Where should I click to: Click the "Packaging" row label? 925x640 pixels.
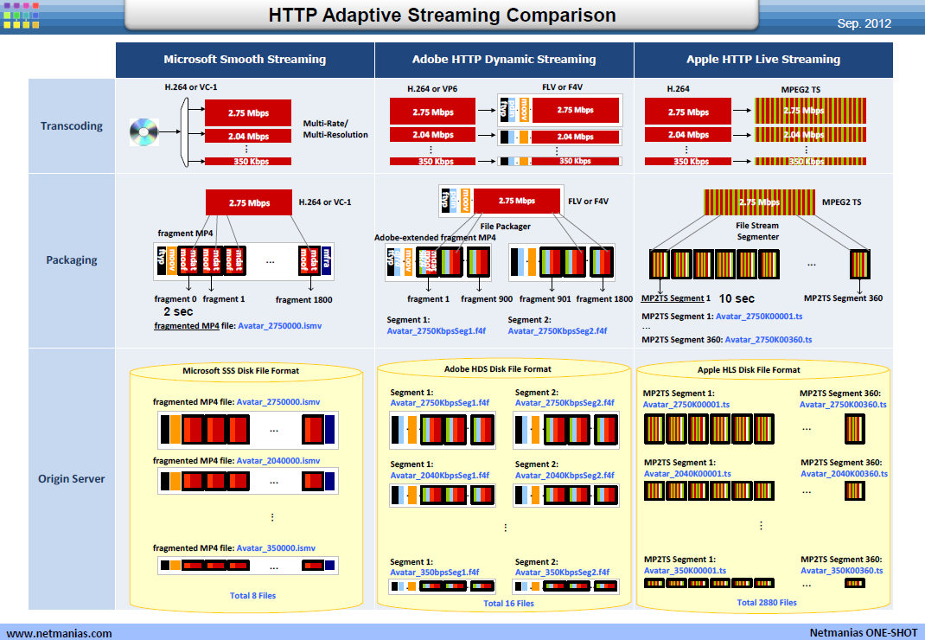click(x=72, y=259)
